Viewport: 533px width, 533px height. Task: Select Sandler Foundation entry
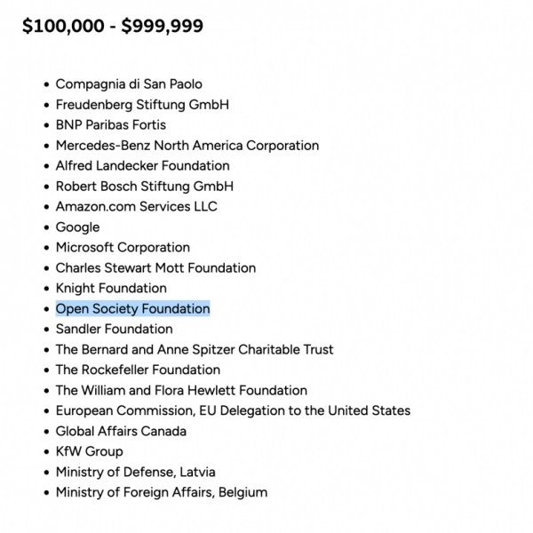pos(114,330)
